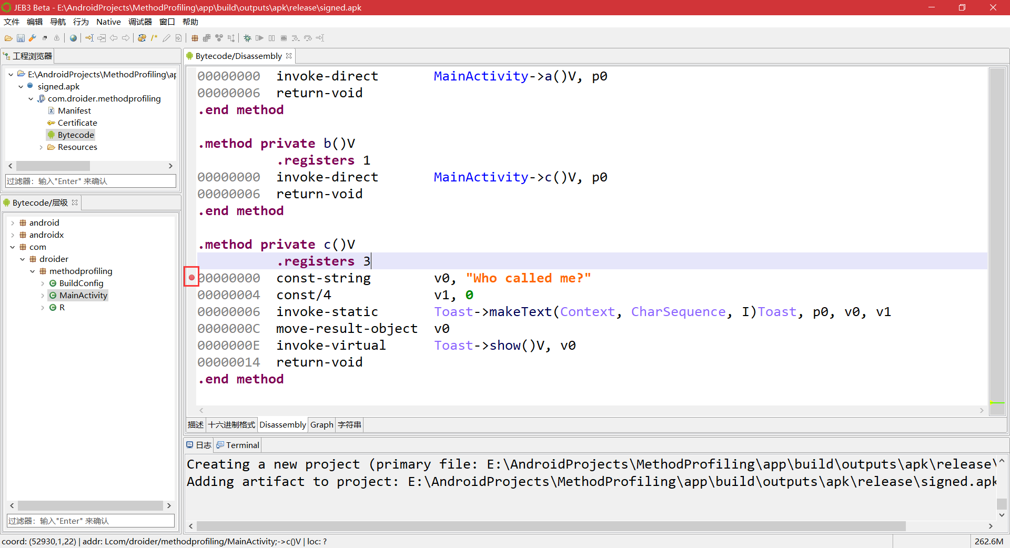This screenshot has height=548, width=1010.
Task: Click the Save project floppy icon
Action: point(21,38)
